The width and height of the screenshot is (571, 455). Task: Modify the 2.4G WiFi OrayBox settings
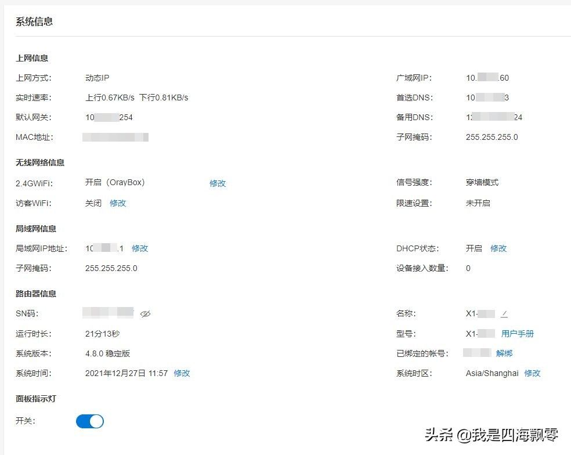pyautogui.click(x=218, y=183)
